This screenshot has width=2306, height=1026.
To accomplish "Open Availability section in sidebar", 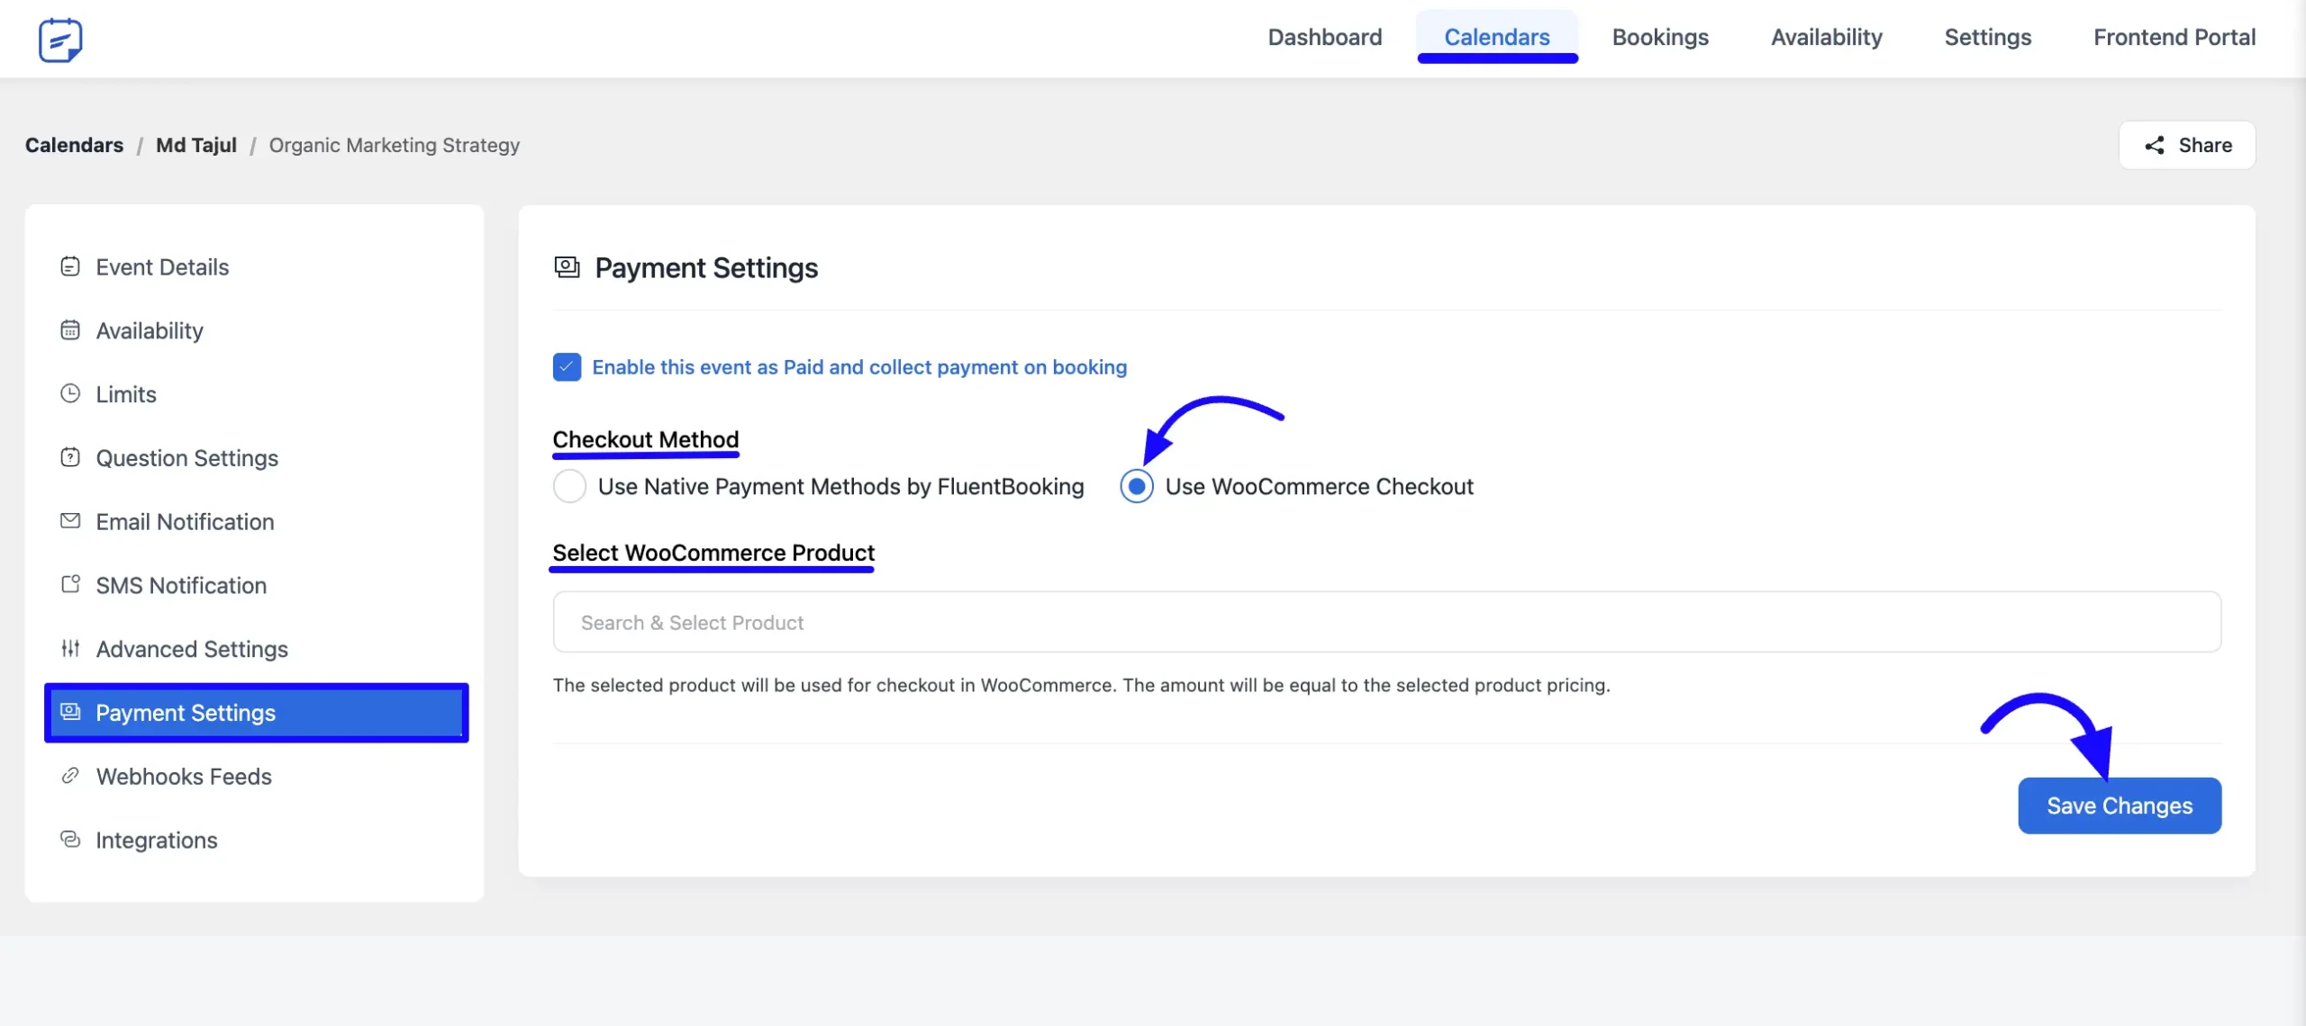I will point(256,331).
